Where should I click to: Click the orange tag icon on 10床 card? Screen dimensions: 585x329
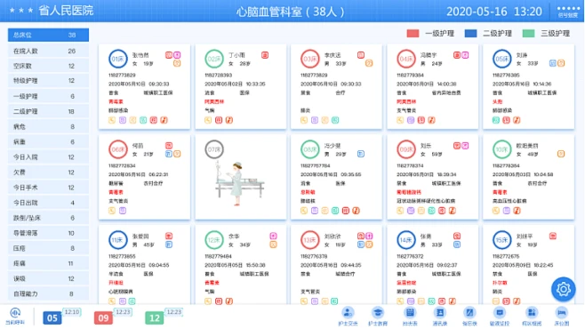(561, 154)
